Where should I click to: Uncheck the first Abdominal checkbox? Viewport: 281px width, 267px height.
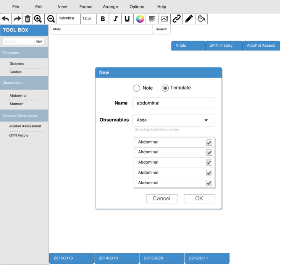click(x=209, y=142)
